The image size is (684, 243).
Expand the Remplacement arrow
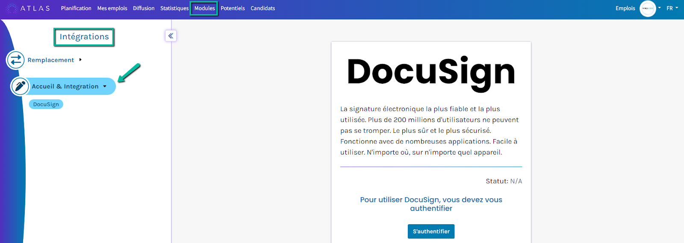80,60
